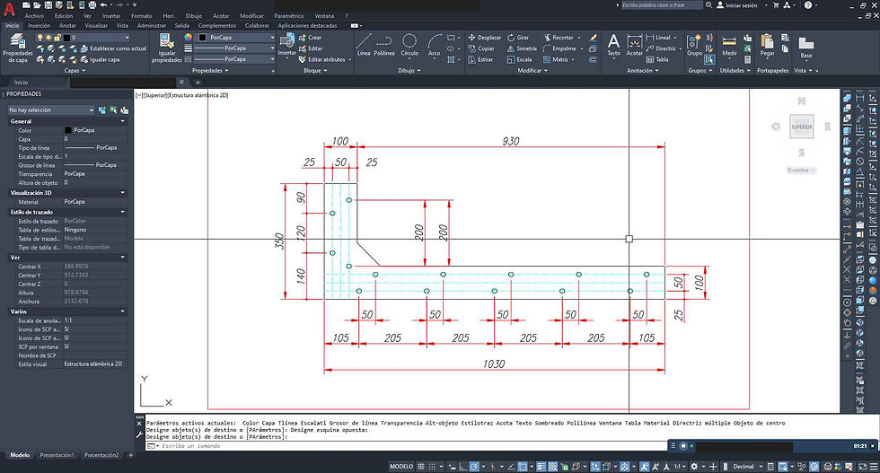Click the Grupo tool

coord(694,45)
